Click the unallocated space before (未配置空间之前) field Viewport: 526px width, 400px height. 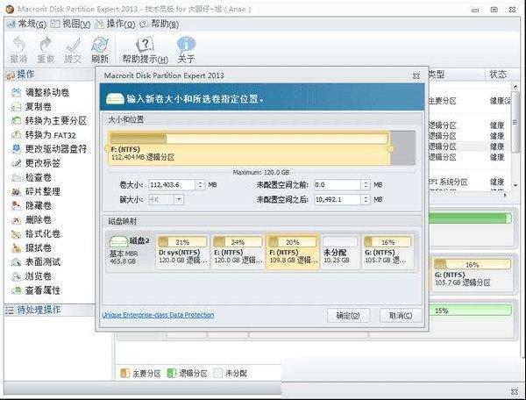[x=337, y=184]
